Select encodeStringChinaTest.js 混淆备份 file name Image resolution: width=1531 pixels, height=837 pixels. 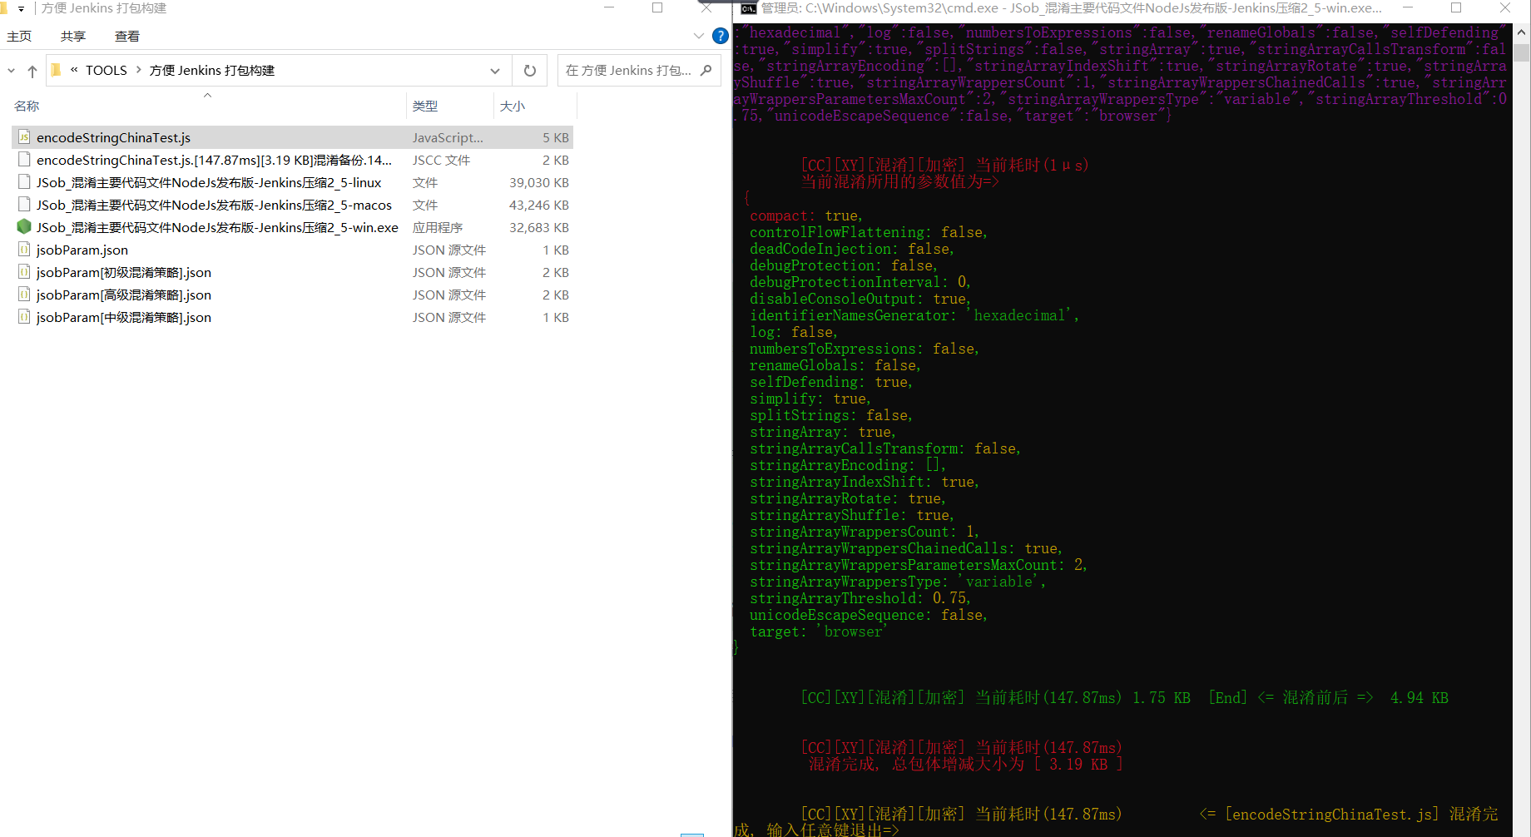point(214,160)
